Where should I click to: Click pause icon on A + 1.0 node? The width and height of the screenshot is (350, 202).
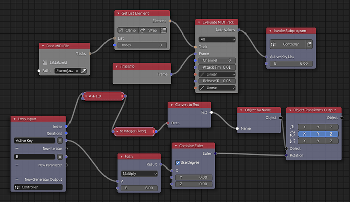coord(122,96)
